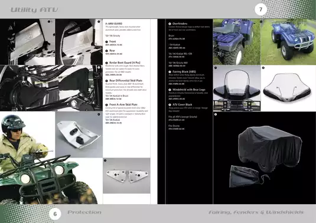Open the front A-arm skid plate photo
316x223 pixels.
coord(126,176)
